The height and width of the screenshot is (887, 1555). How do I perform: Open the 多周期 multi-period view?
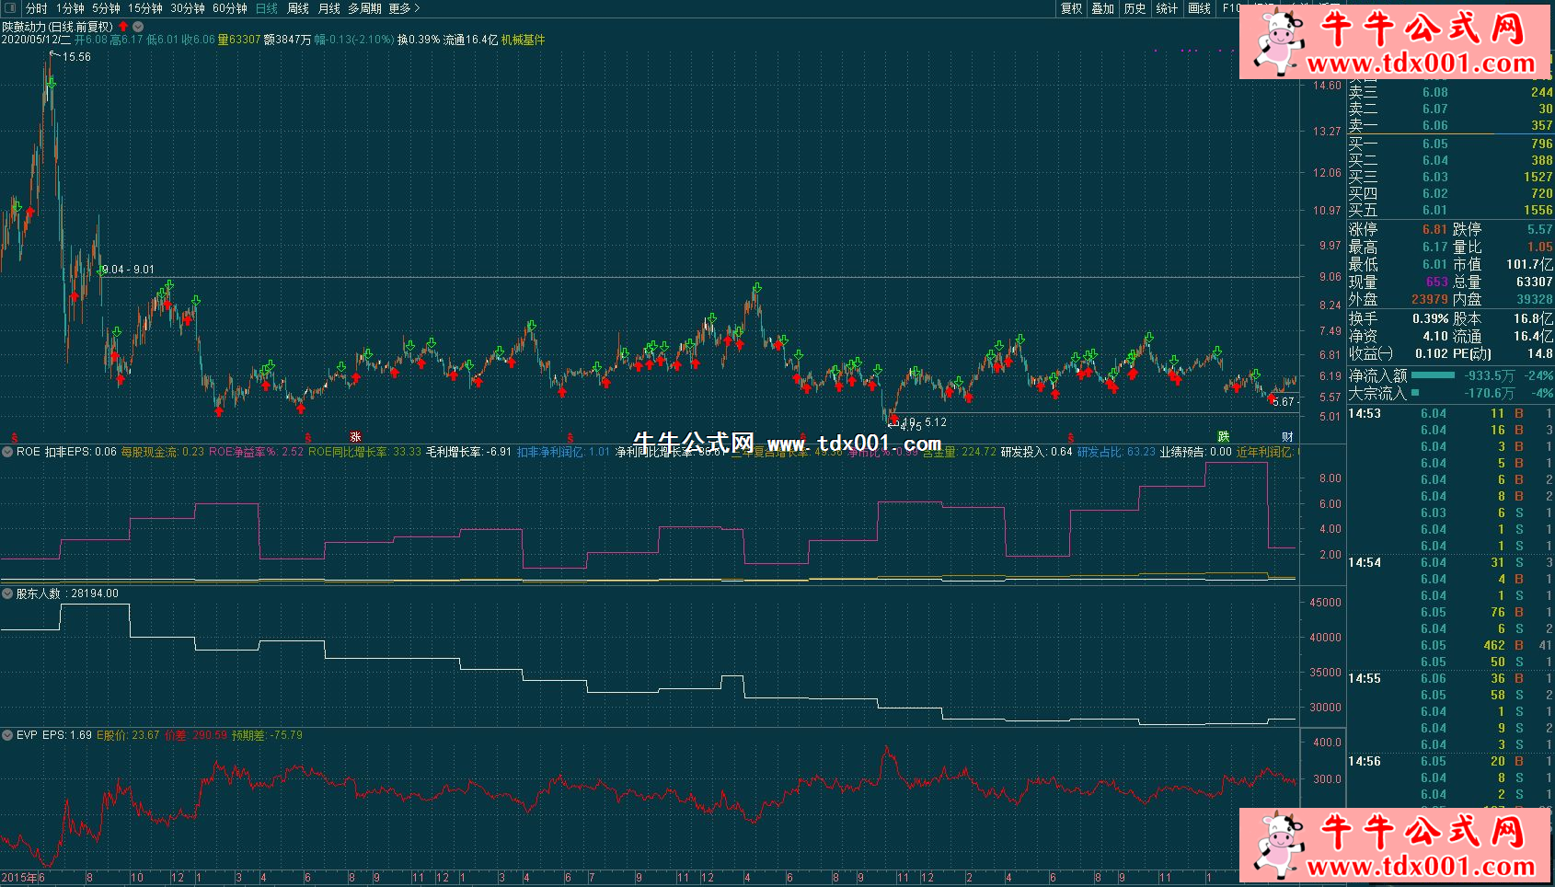pos(364,8)
